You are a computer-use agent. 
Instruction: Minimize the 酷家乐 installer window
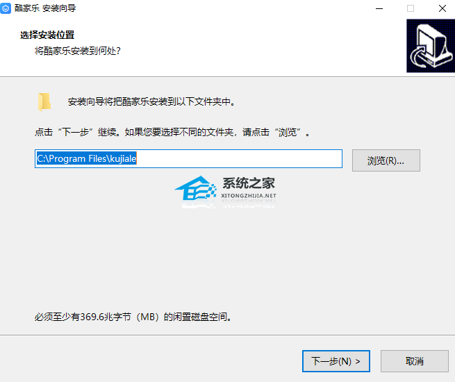point(379,8)
